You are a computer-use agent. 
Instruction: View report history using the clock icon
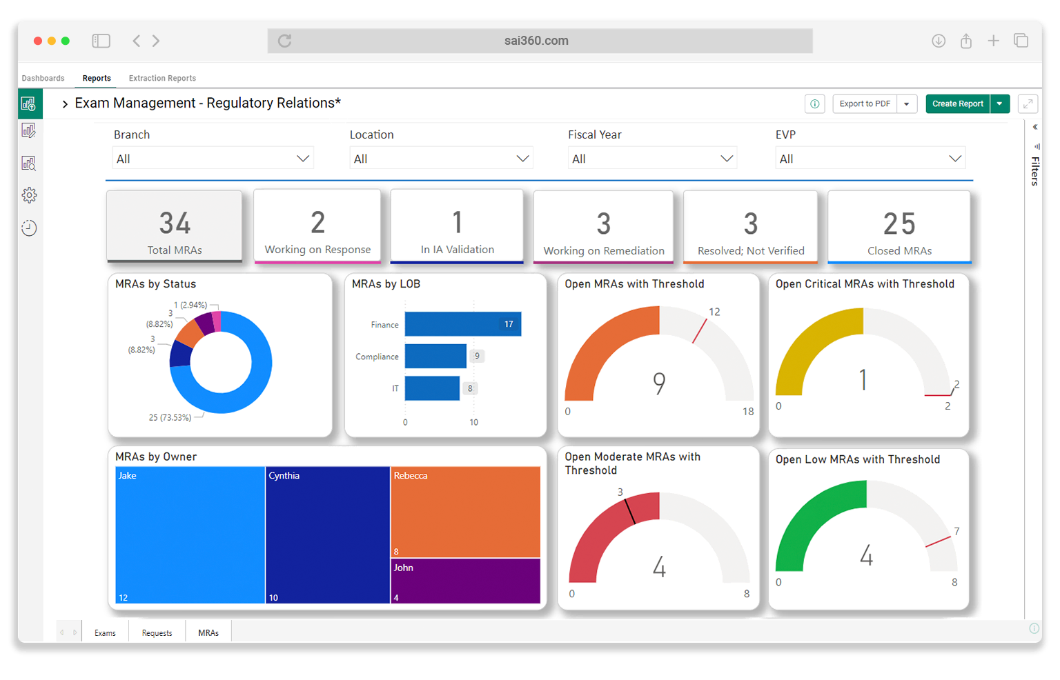click(29, 228)
